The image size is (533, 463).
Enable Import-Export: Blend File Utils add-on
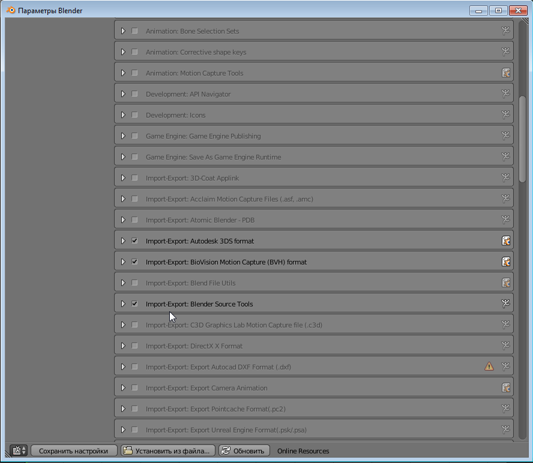(x=134, y=282)
